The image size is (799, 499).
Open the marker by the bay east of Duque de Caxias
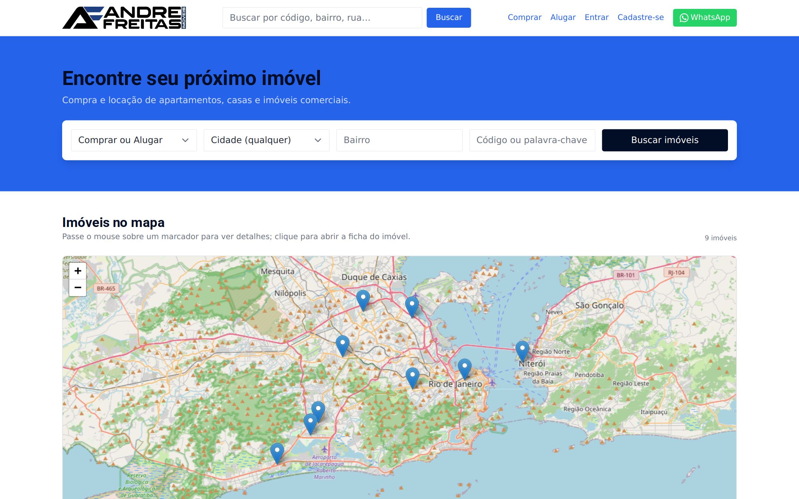click(x=412, y=307)
